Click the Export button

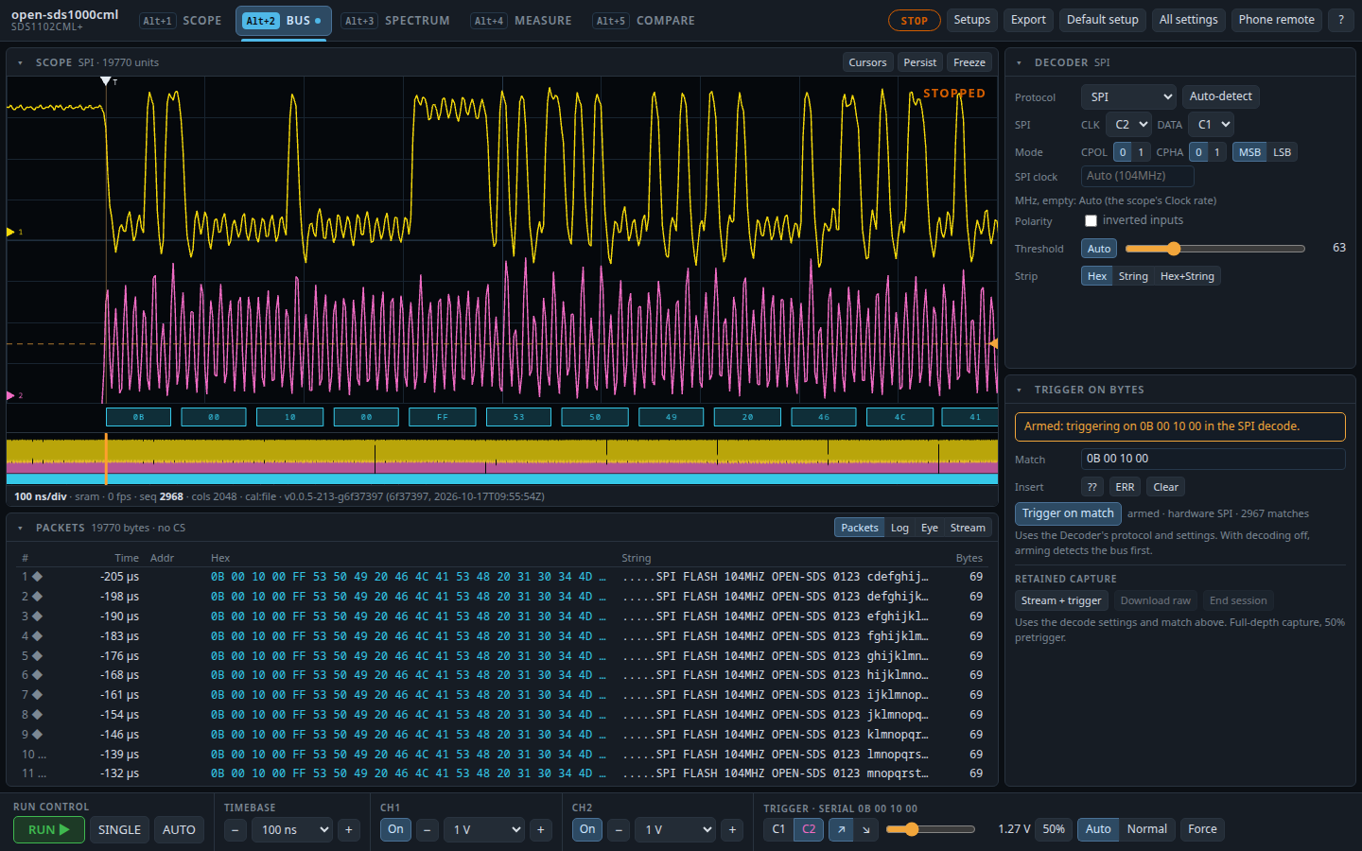click(1028, 20)
